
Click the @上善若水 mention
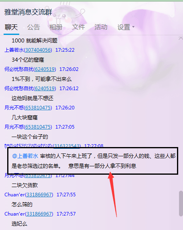click(25, 156)
